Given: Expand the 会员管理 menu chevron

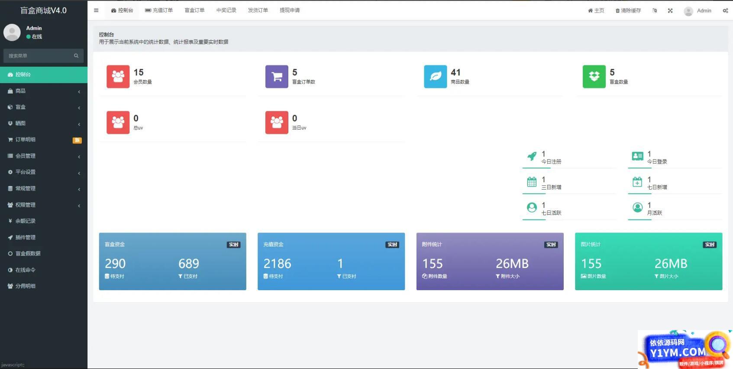Looking at the screenshot, I should tap(79, 156).
